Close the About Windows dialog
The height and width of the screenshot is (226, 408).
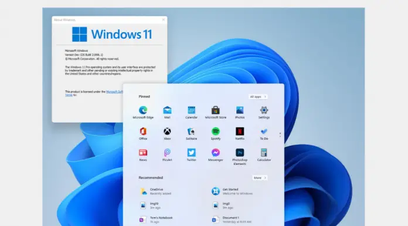164,20
